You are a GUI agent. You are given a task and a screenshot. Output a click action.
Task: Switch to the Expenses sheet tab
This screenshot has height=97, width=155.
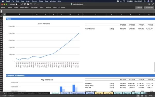[x=127, y=93]
